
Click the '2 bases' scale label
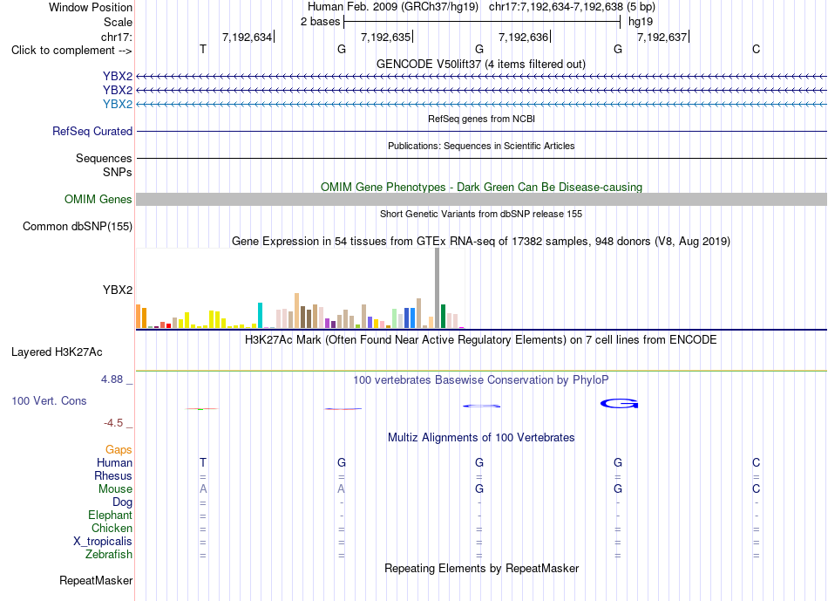(320, 22)
